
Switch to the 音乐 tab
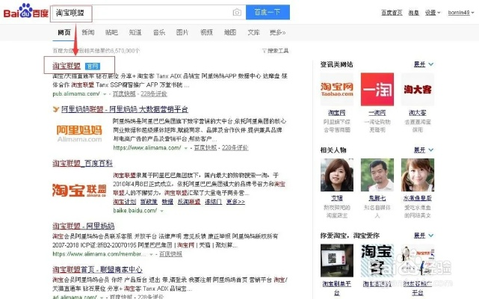pyautogui.click(x=159, y=32)
